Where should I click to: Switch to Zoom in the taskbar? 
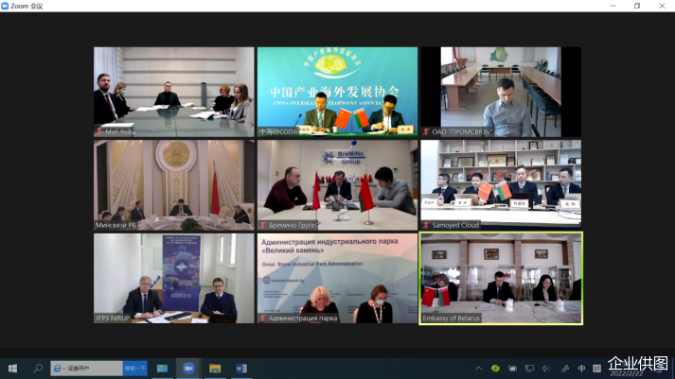187,368
